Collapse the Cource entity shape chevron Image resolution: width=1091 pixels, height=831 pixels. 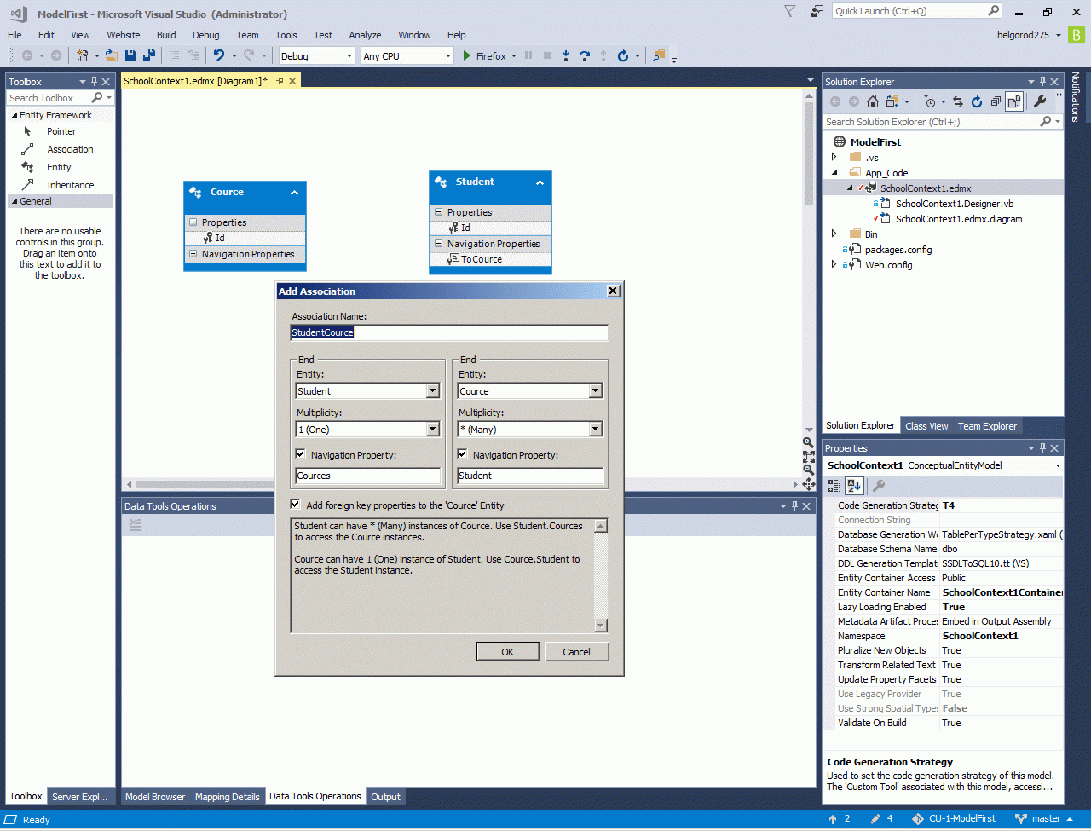point(294,193)
